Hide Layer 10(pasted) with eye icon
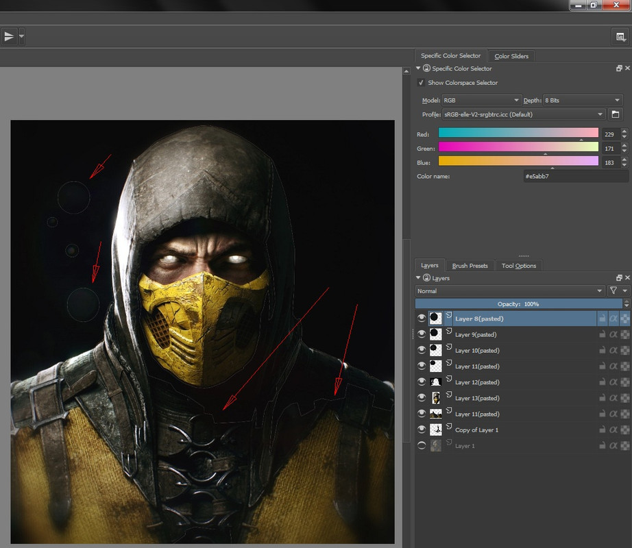The width and height of the screenshot is (632, 548). pyautogui.click(x=422, y=351)
